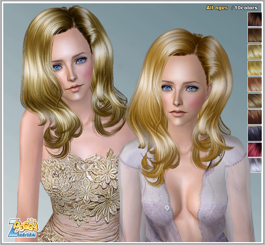Click the '10colors' text label

(x=246, y=8)
